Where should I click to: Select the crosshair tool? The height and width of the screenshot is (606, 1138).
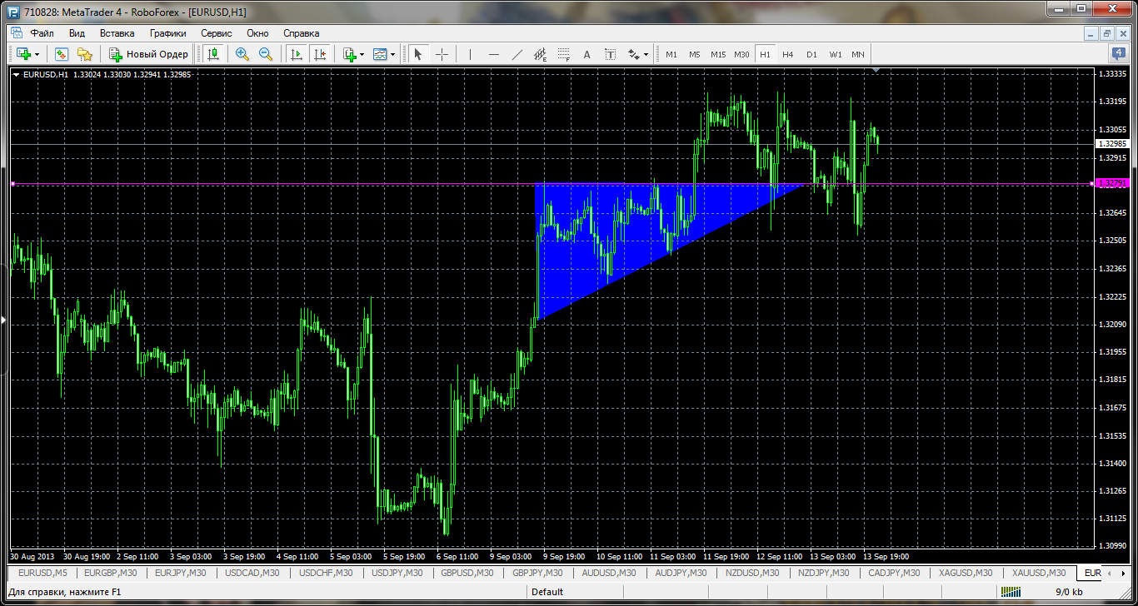[442, 54]
